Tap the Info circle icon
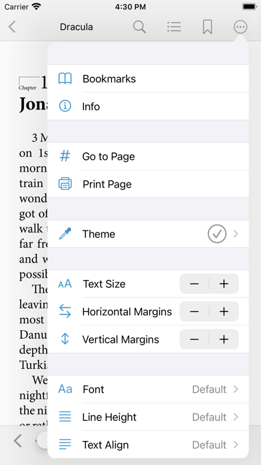 coord(65,106)
